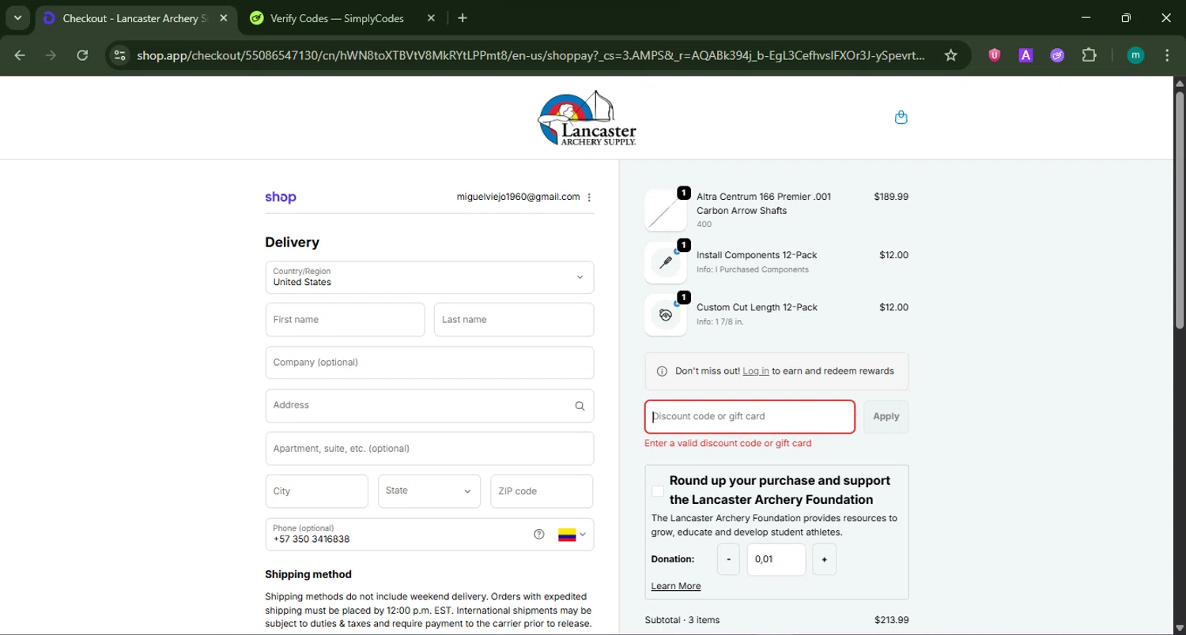Click the info icon in rewards notice
This screenshot has width=1186, height=635.
pos(662,371)
